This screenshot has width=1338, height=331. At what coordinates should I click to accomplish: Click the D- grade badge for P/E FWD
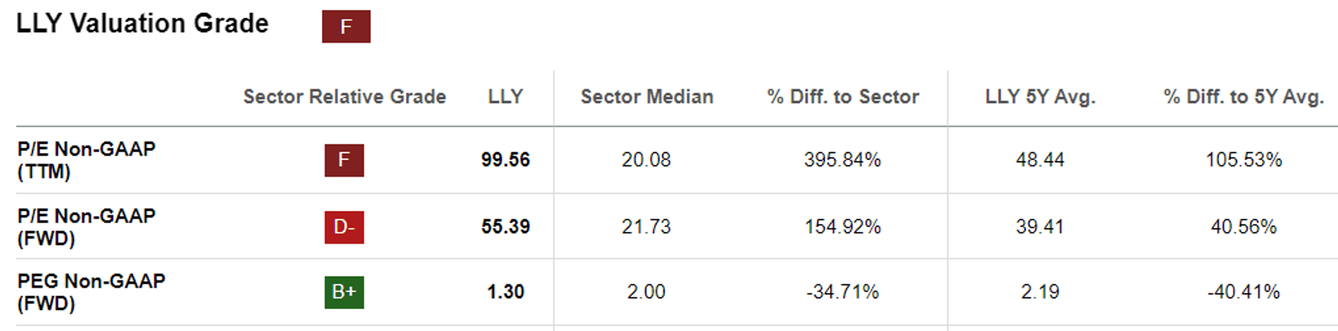pos(344,227)
